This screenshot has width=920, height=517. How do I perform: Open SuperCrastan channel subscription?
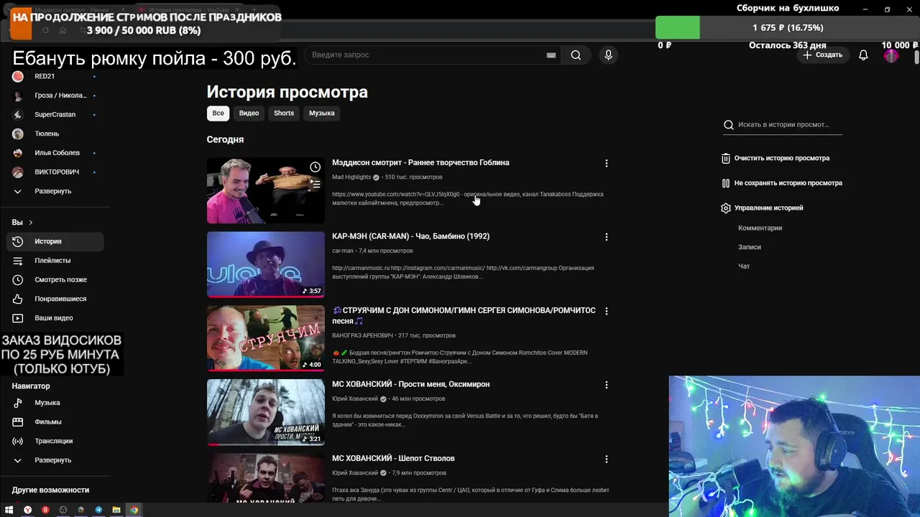55,114
